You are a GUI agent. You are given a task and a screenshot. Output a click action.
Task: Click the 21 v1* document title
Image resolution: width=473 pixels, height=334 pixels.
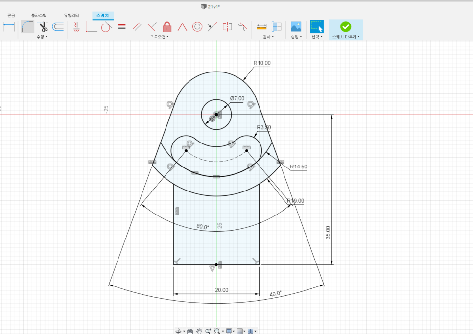coord(213,7)
